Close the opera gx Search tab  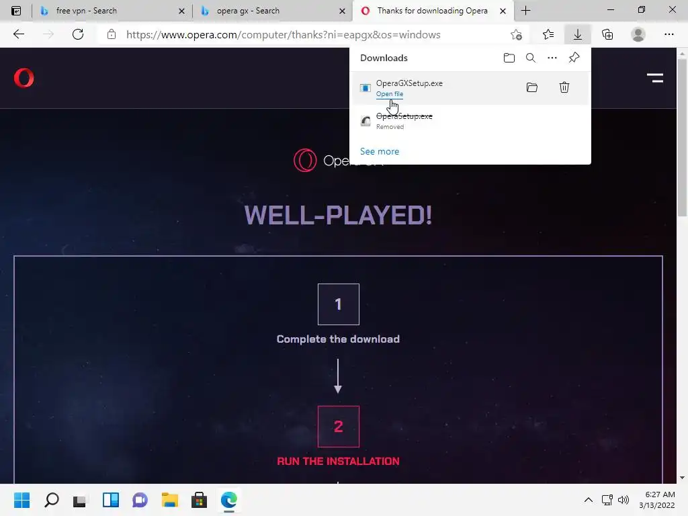342,11
